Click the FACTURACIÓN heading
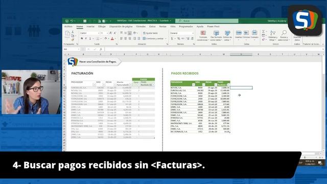Image resolution: width=327 pixels, height=184 pixels. pyautogui.click(x=82, y=74)
